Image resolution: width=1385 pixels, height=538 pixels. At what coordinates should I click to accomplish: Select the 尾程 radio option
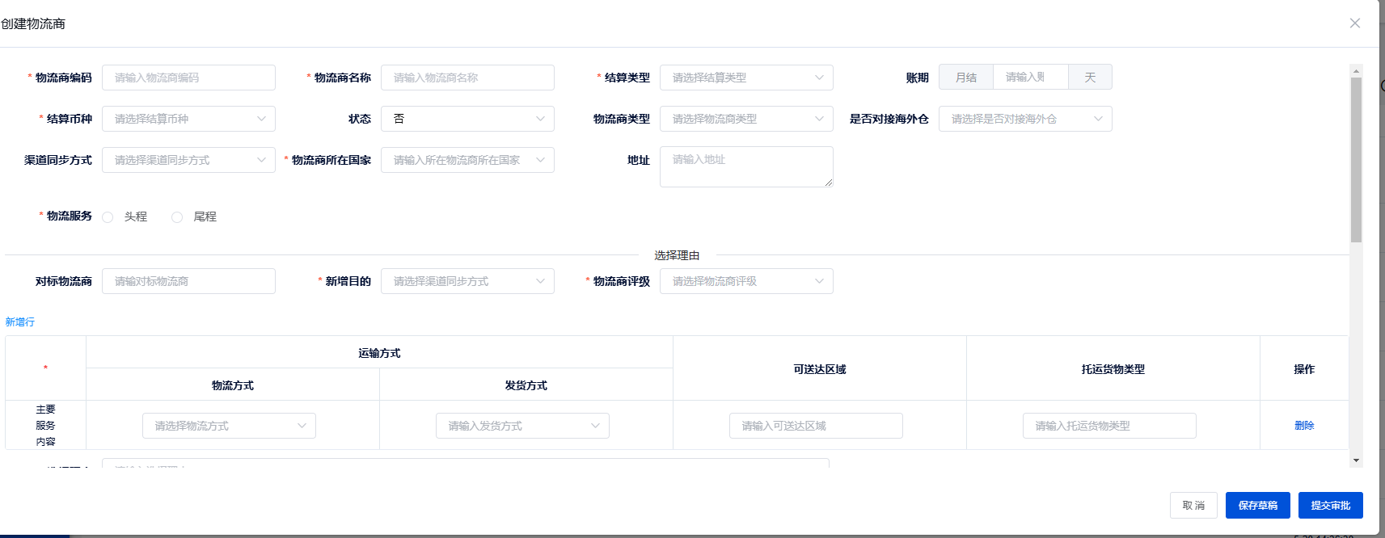[177, 217]
